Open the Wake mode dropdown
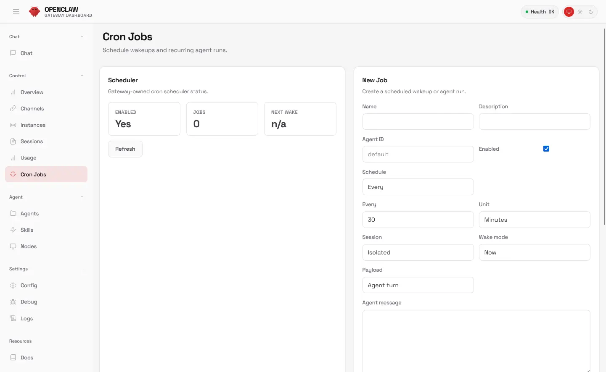606x372 pixels. [x=534, y=252]
